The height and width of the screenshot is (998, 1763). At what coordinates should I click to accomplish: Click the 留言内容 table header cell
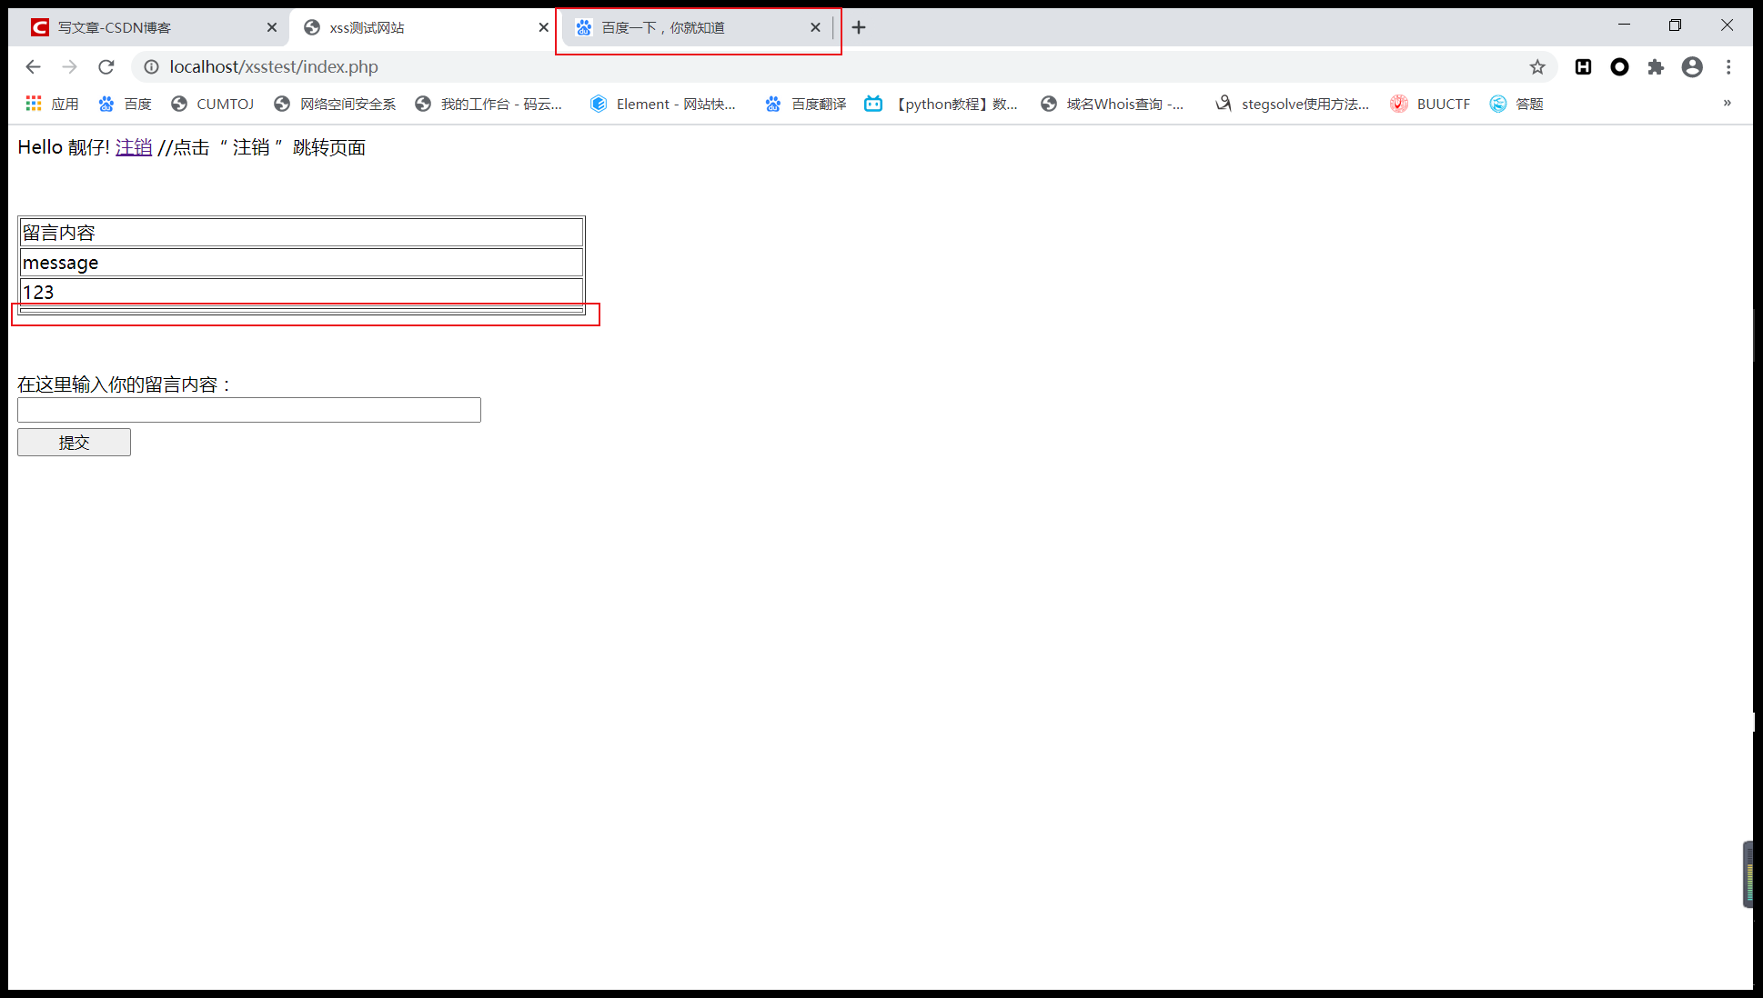point(301,233)
